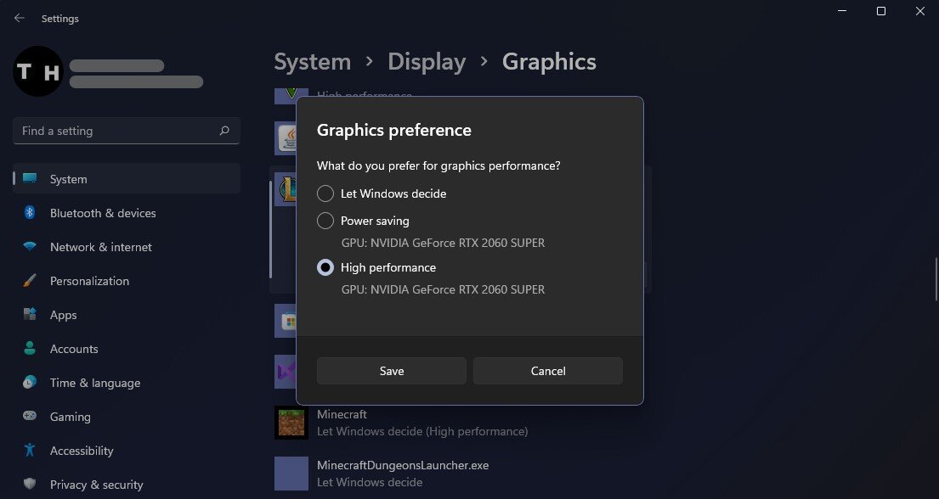Viewport: 939px width, 499px height.
Task: Open Privacy & security settings
Action: pyautogui.click(x=127, y=485)
